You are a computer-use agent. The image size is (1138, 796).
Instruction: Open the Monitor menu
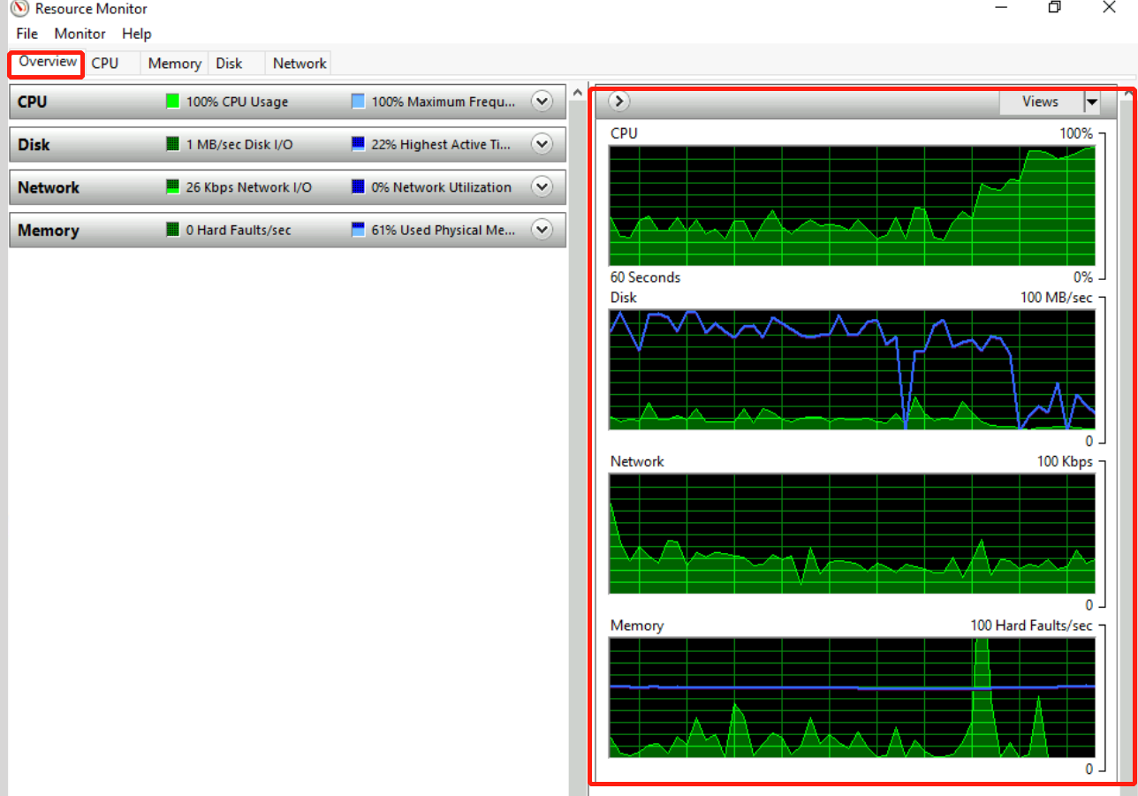point(80,34)
